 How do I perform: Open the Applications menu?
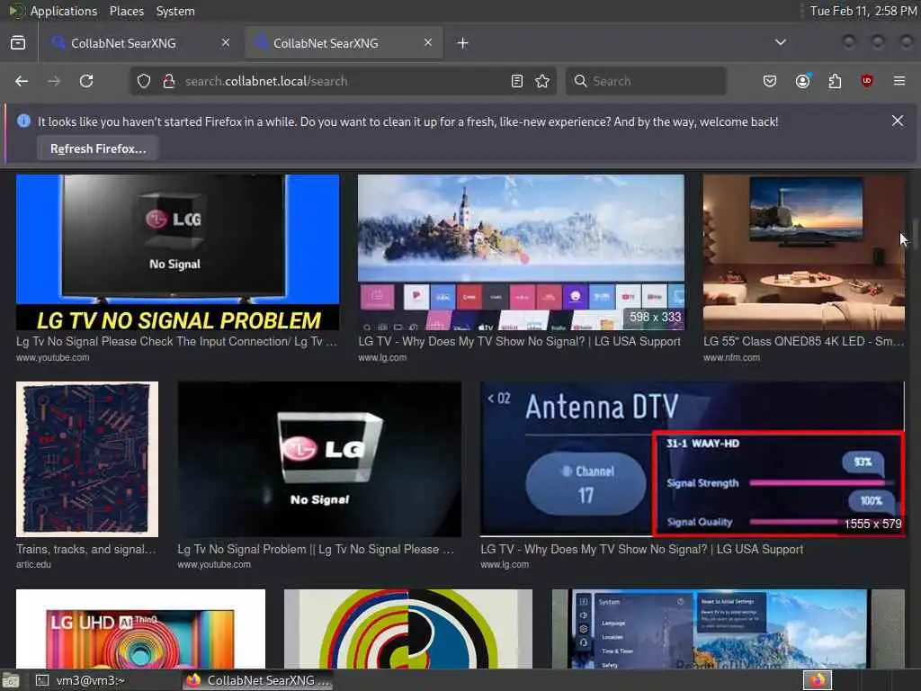tap(64, 11)
